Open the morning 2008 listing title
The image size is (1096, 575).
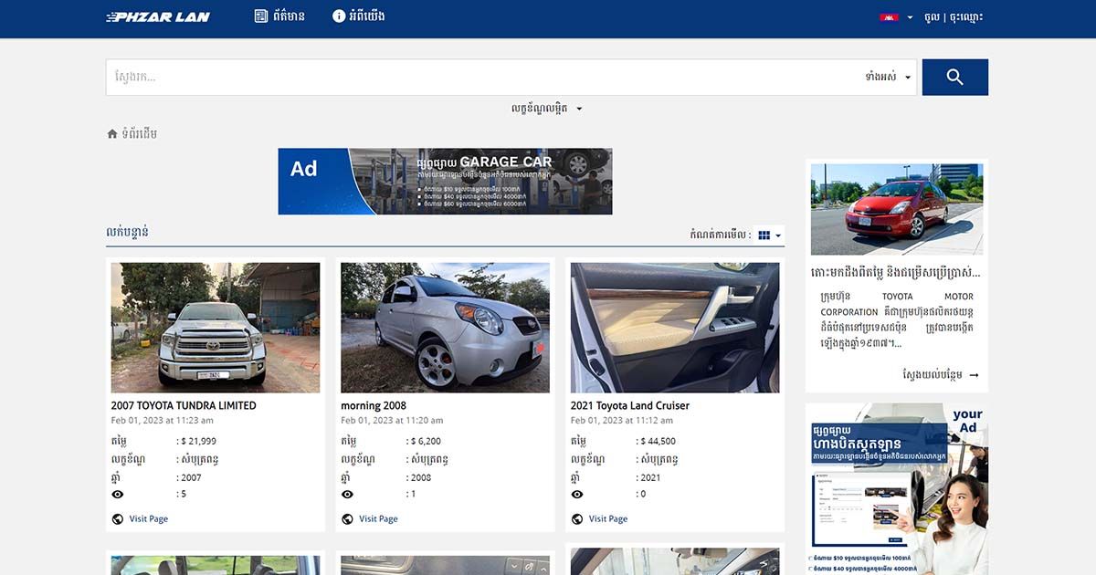coord(374,405)
